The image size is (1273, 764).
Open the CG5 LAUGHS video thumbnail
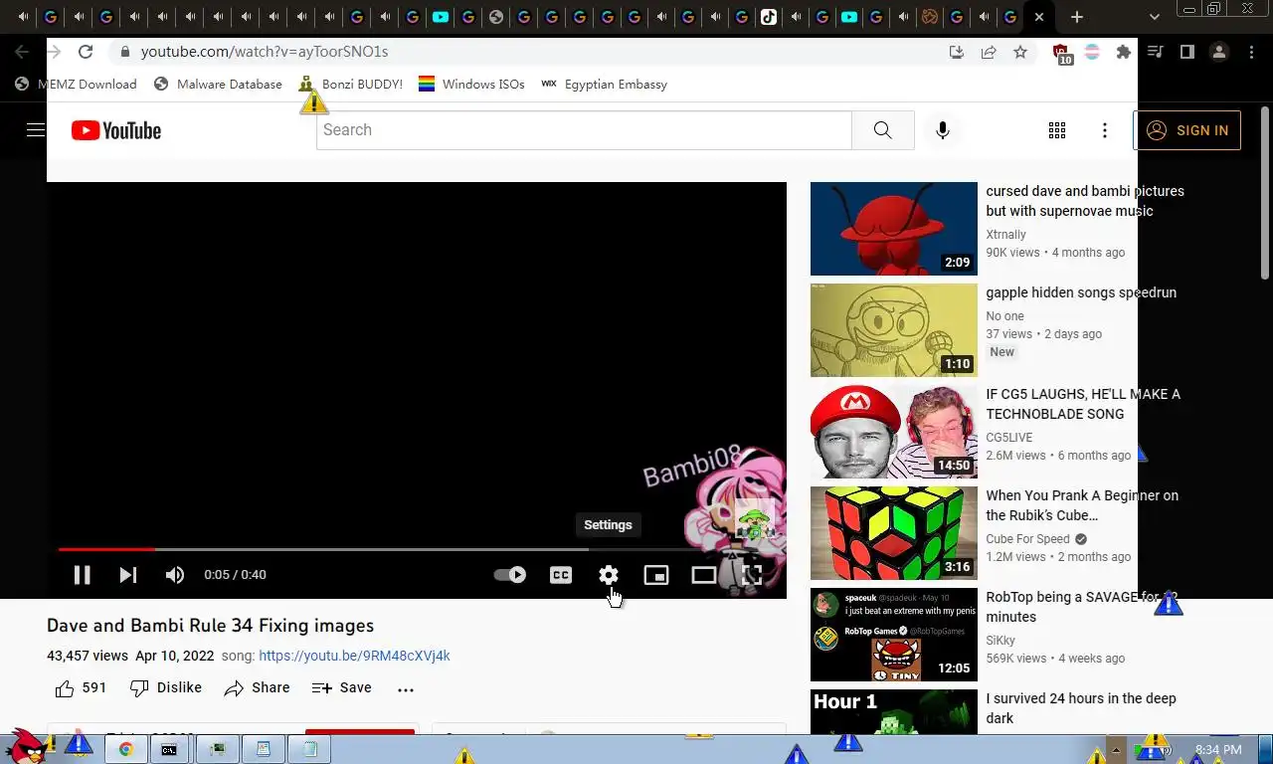[894, 432]
